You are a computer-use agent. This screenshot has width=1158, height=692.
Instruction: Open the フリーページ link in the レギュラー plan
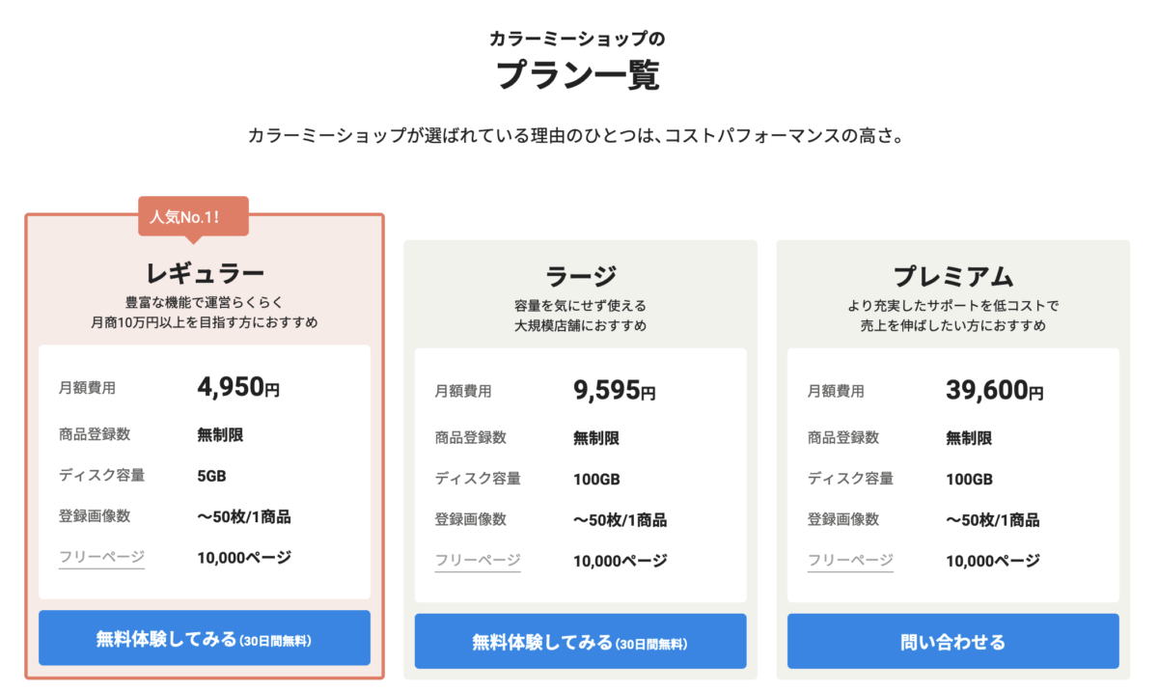(101, 557)
